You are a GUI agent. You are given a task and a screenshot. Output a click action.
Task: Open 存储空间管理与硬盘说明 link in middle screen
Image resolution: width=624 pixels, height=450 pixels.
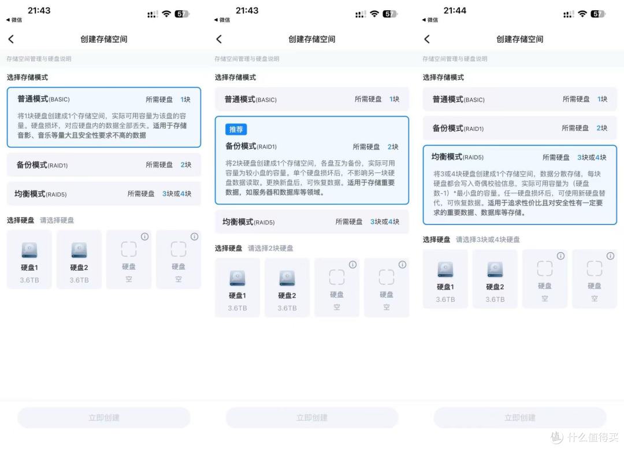247,59
